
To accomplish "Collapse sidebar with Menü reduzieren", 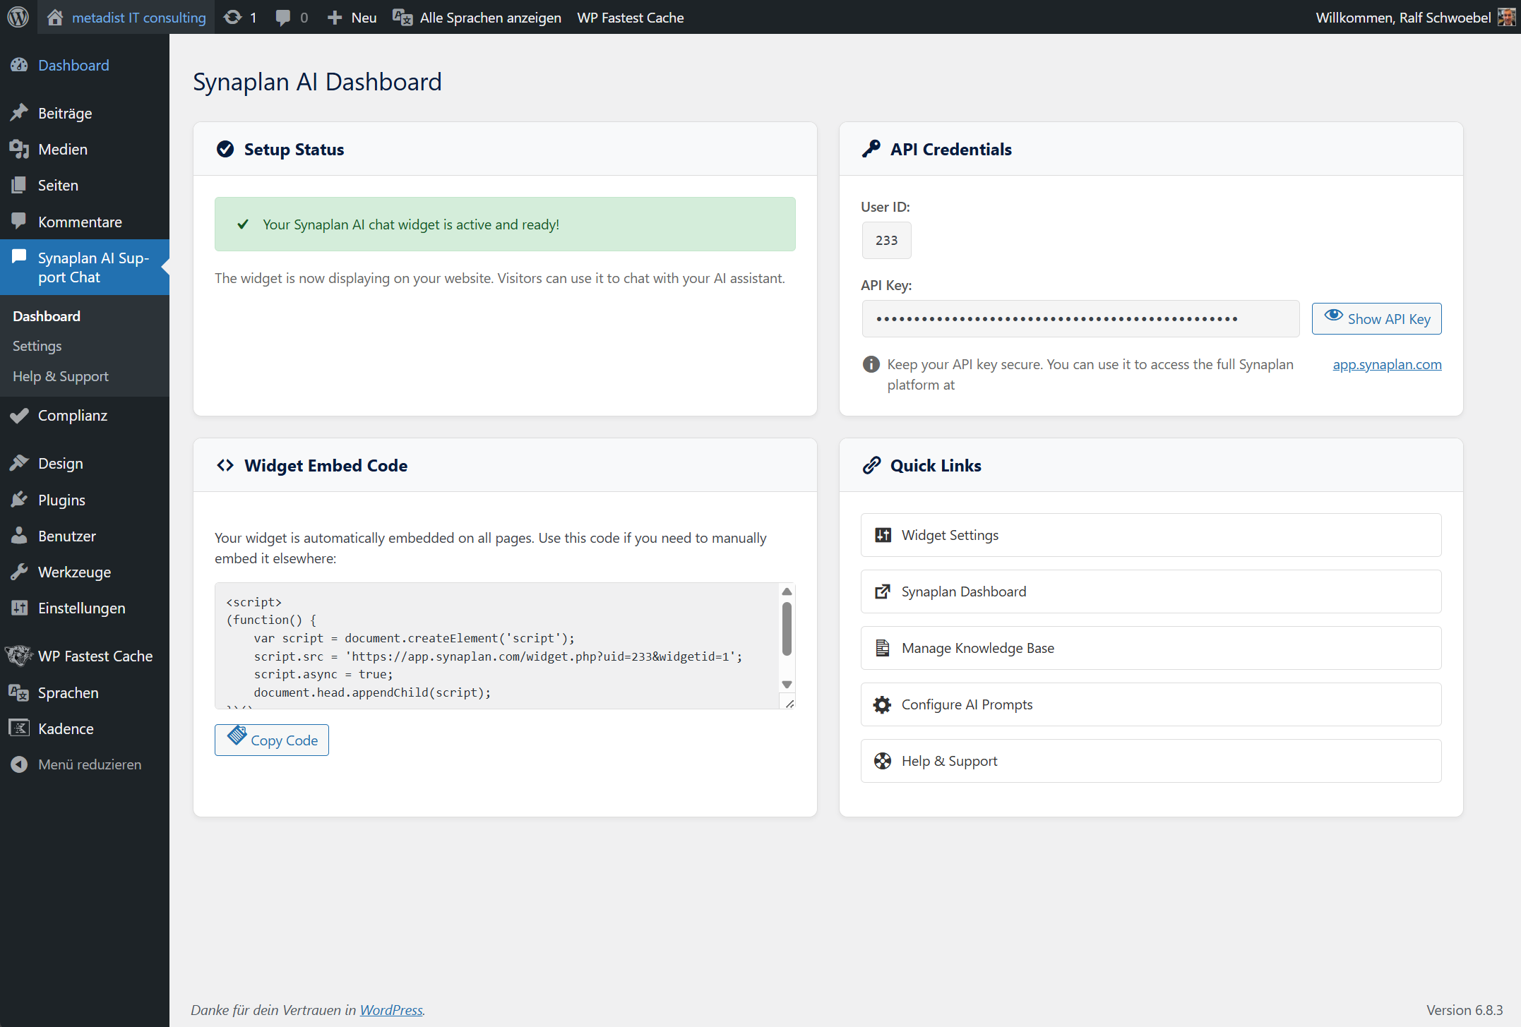I will pyautogui.click(x=89, y=764).
